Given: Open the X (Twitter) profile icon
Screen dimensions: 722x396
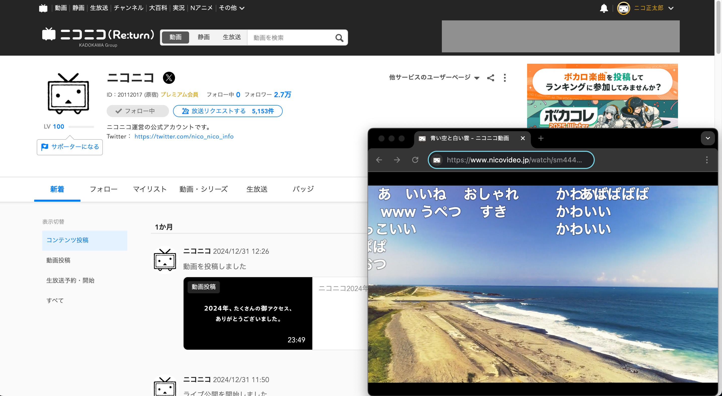Looking at the screenshot, I should click(169, 78).
